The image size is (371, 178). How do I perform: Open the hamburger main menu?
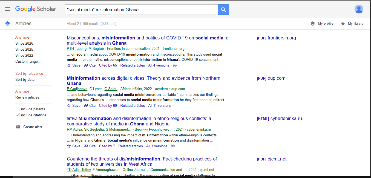tap(8, 9)
